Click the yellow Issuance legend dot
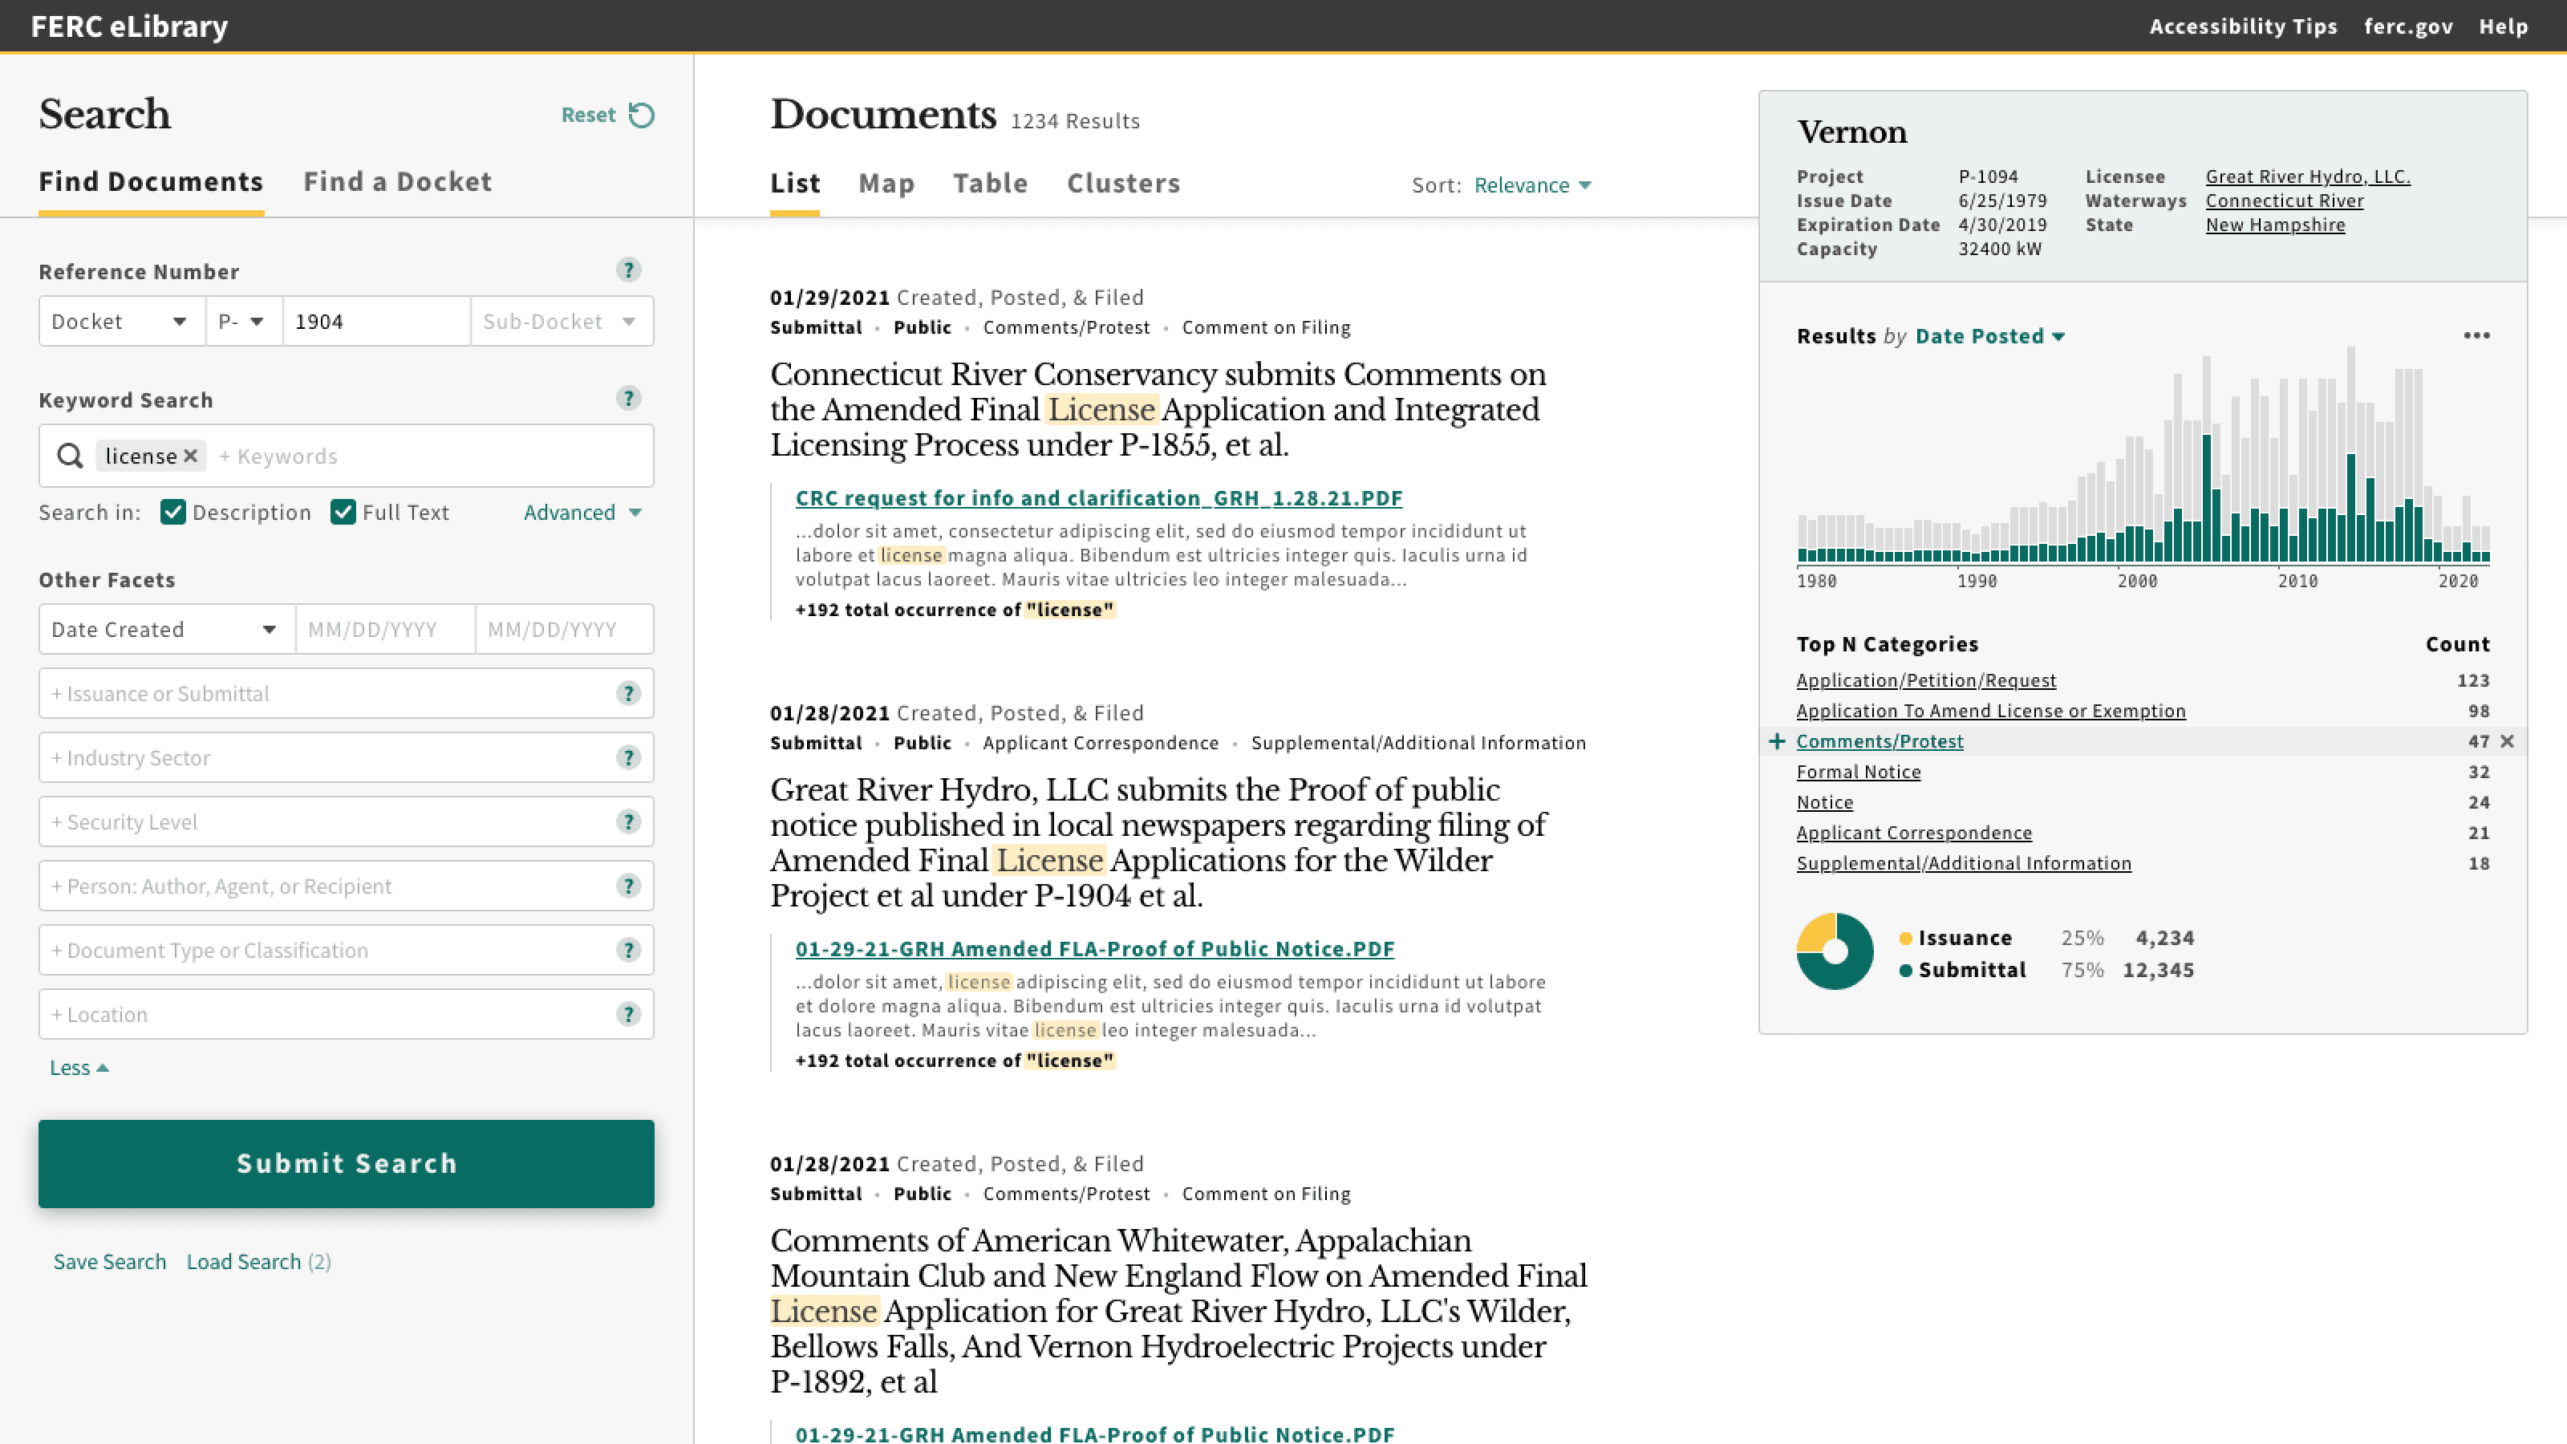Image resolution: width=2567 pixels, height=1444 pixels. (x=1905, y=939)
